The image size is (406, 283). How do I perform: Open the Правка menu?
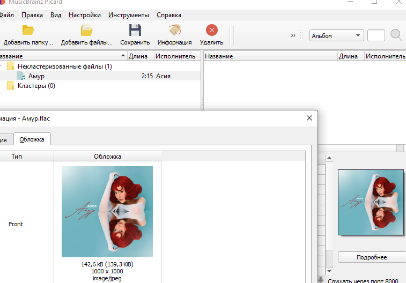[x=32, y=15]
